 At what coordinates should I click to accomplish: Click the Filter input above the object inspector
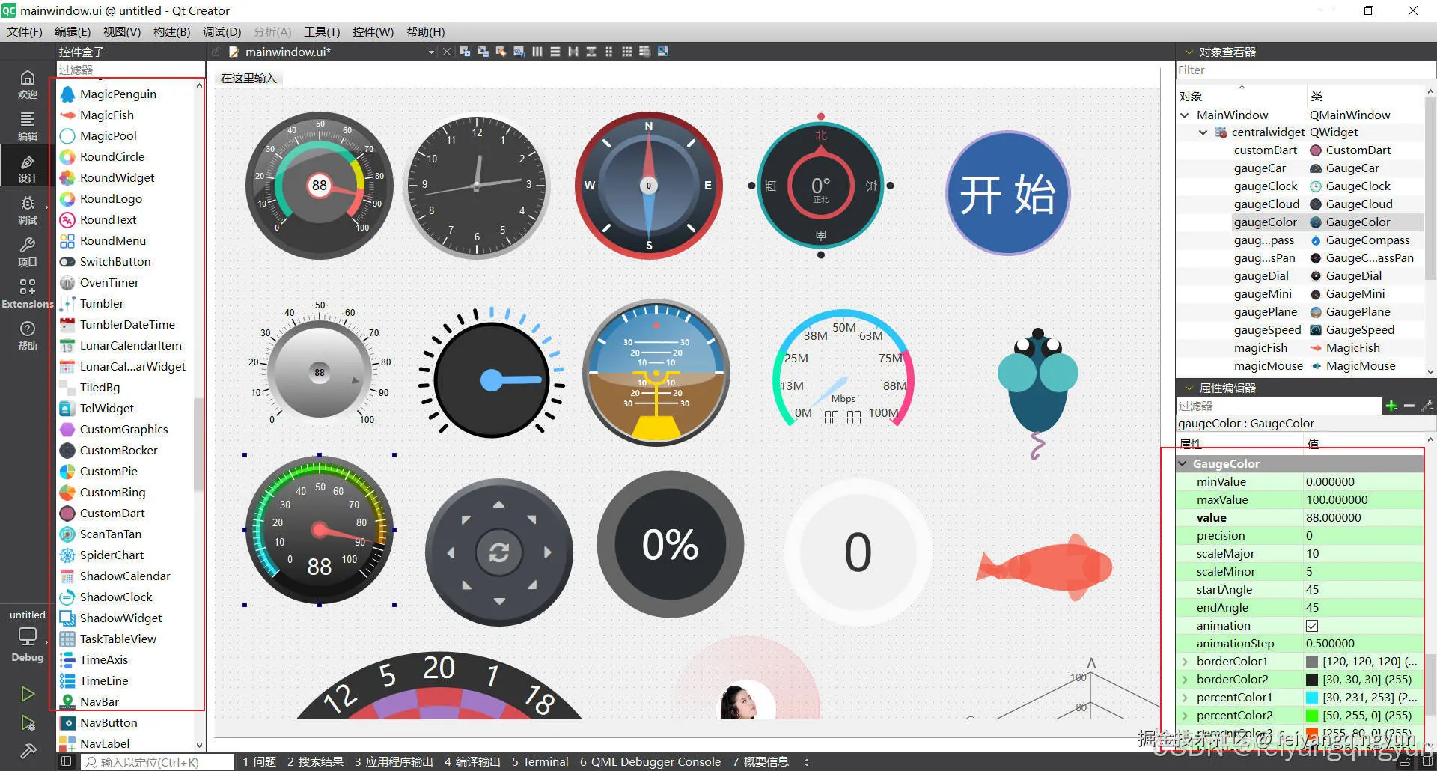[x=1302, y=70]
